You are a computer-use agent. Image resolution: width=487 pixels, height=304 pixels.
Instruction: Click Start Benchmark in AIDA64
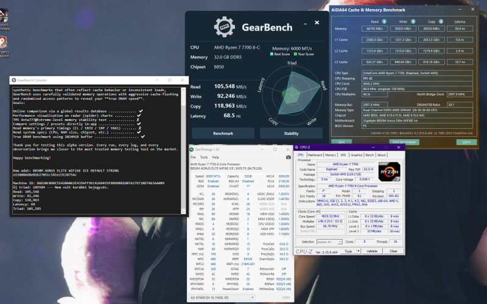404,142
